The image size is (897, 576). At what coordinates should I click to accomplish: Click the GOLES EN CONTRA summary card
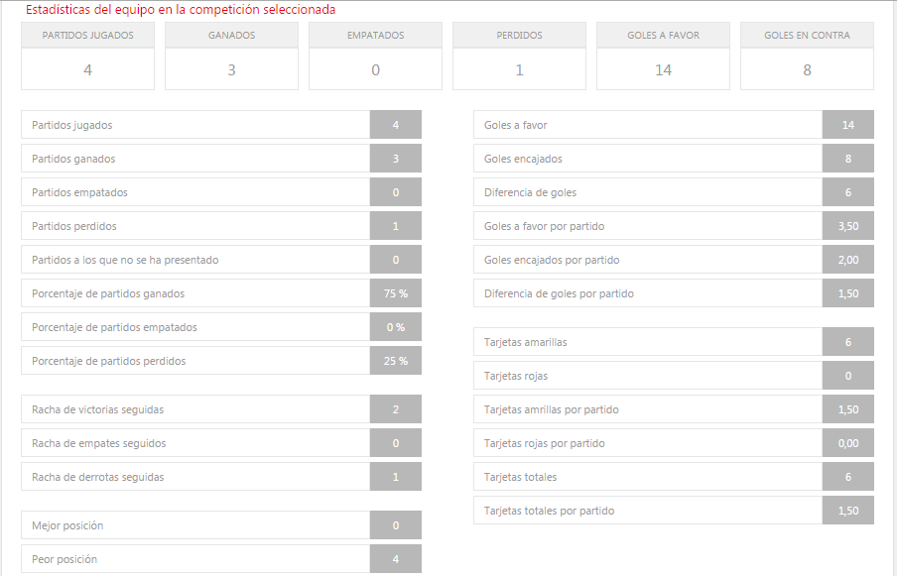pyautogui.click(x=807, y=57)
